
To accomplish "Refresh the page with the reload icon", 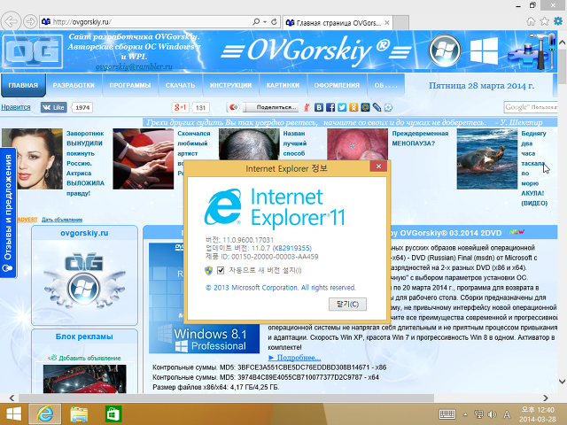I will [274, 21].
